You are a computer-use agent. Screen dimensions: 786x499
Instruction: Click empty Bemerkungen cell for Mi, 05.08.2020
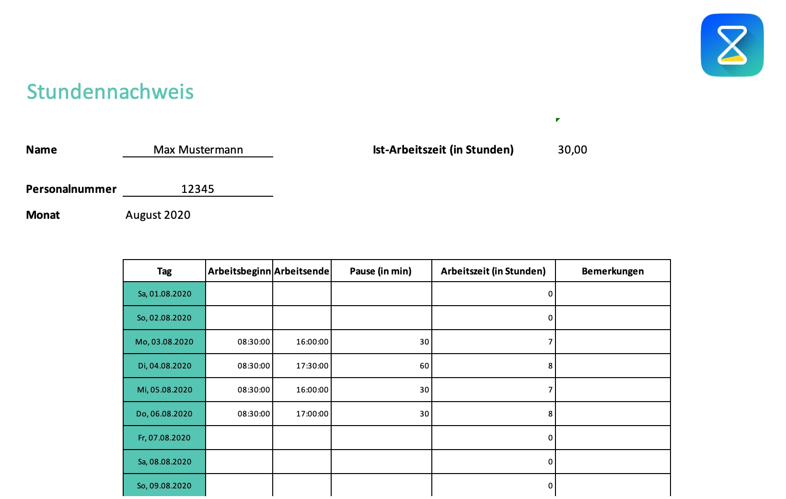click(613, 390)
